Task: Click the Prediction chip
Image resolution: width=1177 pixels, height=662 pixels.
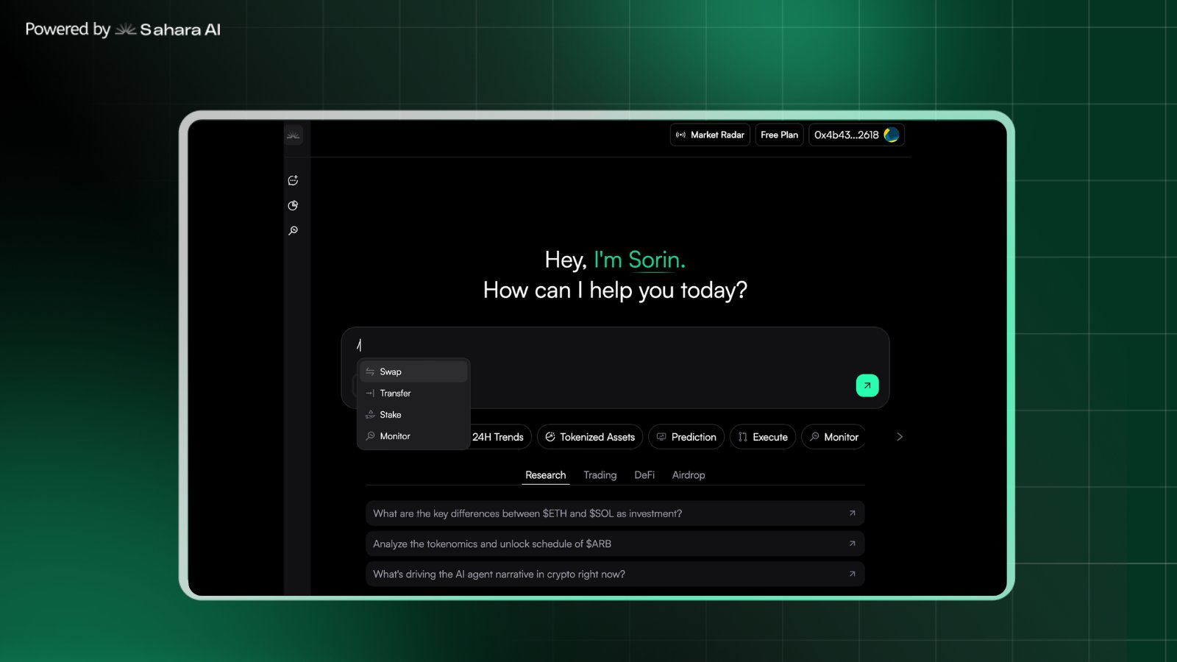Action: point(686,437)
